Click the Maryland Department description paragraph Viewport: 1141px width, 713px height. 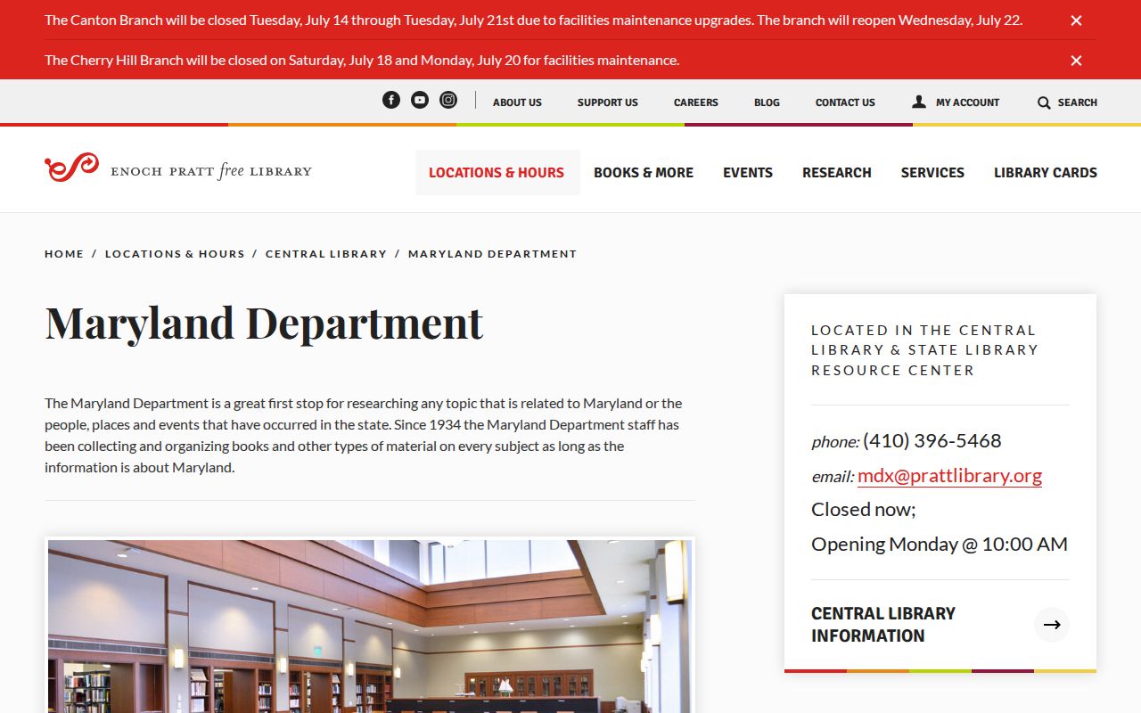click(x=364, y=436)
